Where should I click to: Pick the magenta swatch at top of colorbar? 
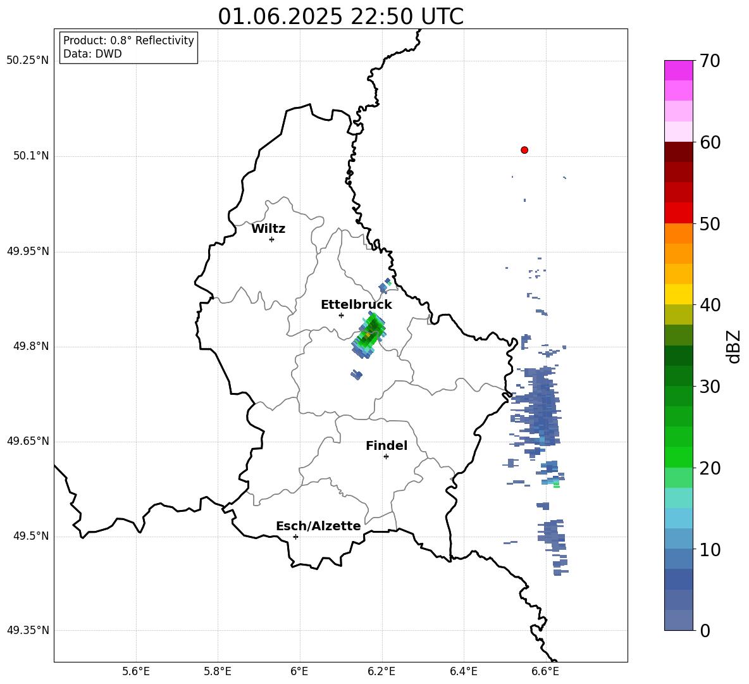(x=679, y=70)
